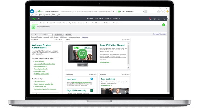Close the Videos gadget
The height and width of the screenshot is (108, 199).
pyautogui.click(x=129, y=40)
